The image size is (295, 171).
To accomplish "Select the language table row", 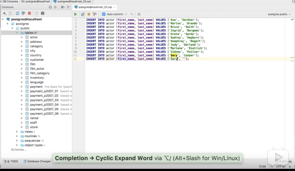I will tap(37, 82).
